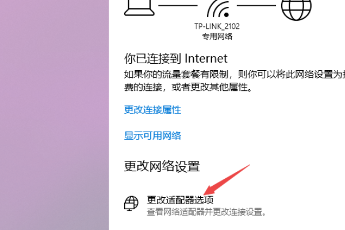Click the laptop device icon in network diagram
This screenshot has height=230, width=345.
click(139, 8)
